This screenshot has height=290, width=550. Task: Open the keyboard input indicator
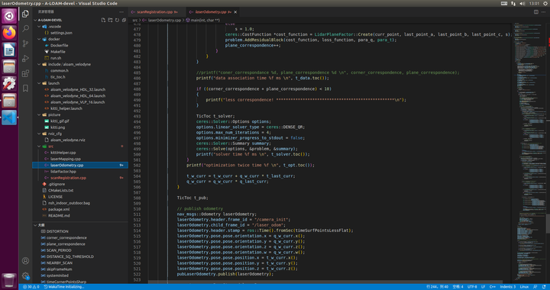click(504, 3)
